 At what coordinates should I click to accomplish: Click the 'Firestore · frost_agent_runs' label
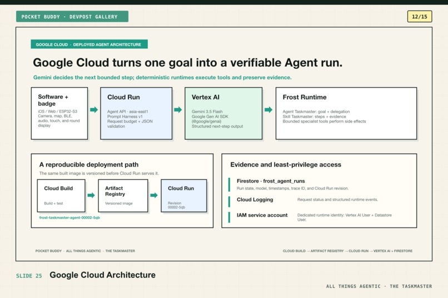[271, 181]
